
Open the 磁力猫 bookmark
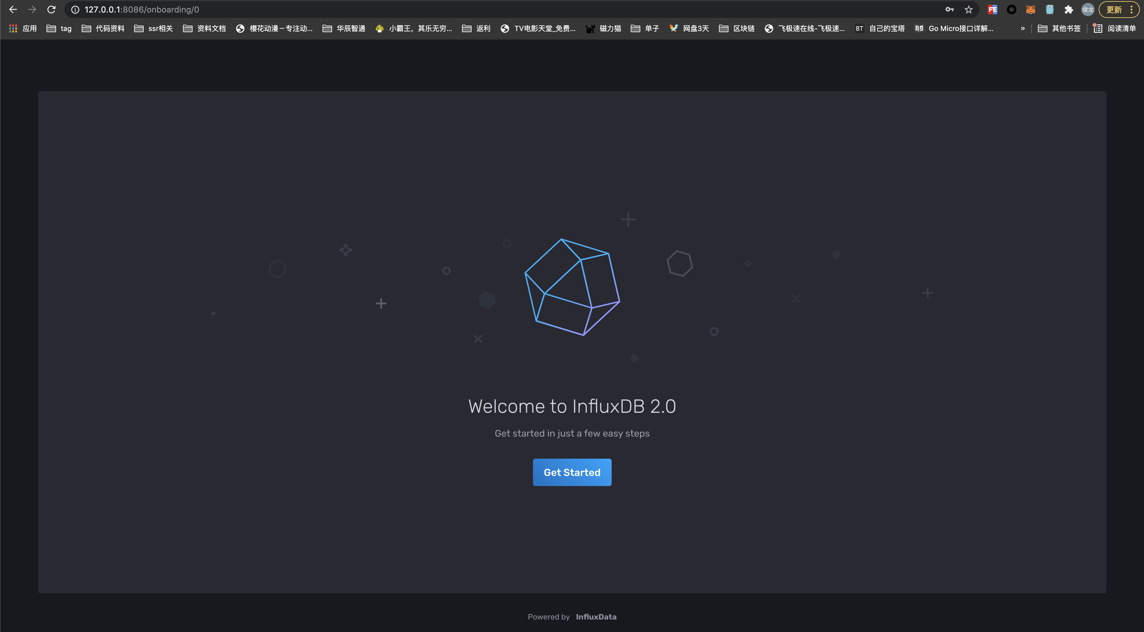[x=603, y=28]
